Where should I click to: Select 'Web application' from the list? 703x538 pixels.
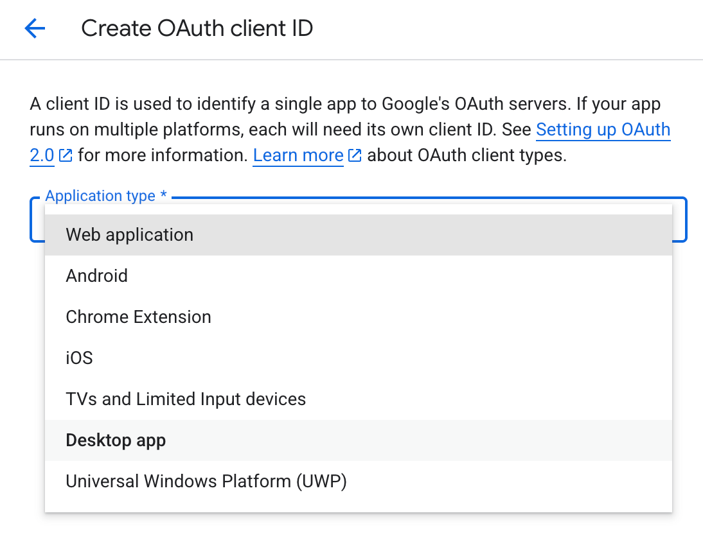pyautogui.click(x=129, y=235)
